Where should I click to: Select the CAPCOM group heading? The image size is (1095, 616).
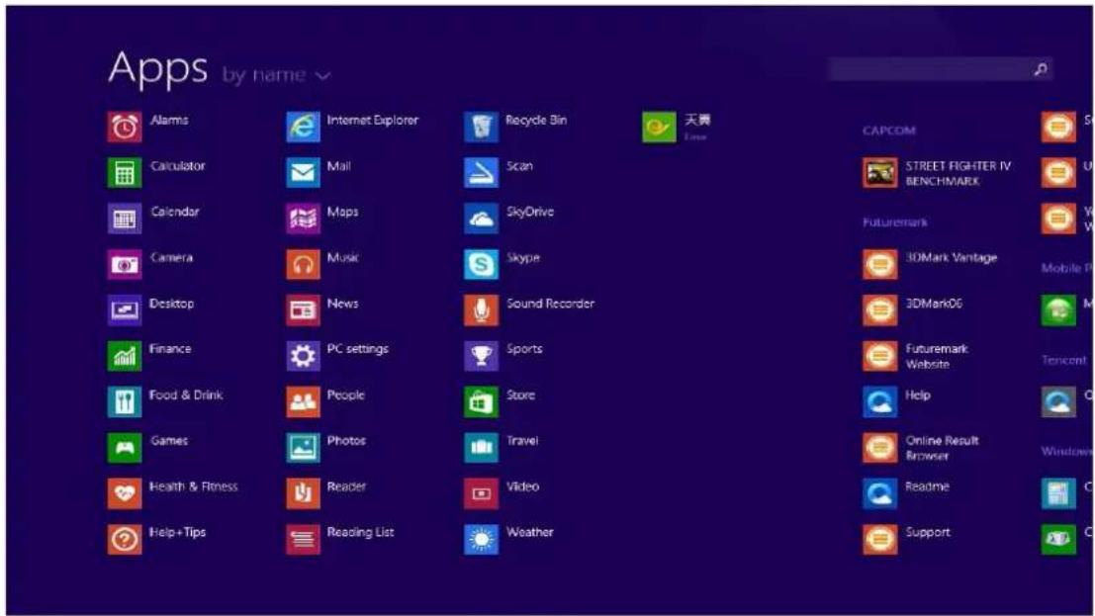[x=889, y=131]
